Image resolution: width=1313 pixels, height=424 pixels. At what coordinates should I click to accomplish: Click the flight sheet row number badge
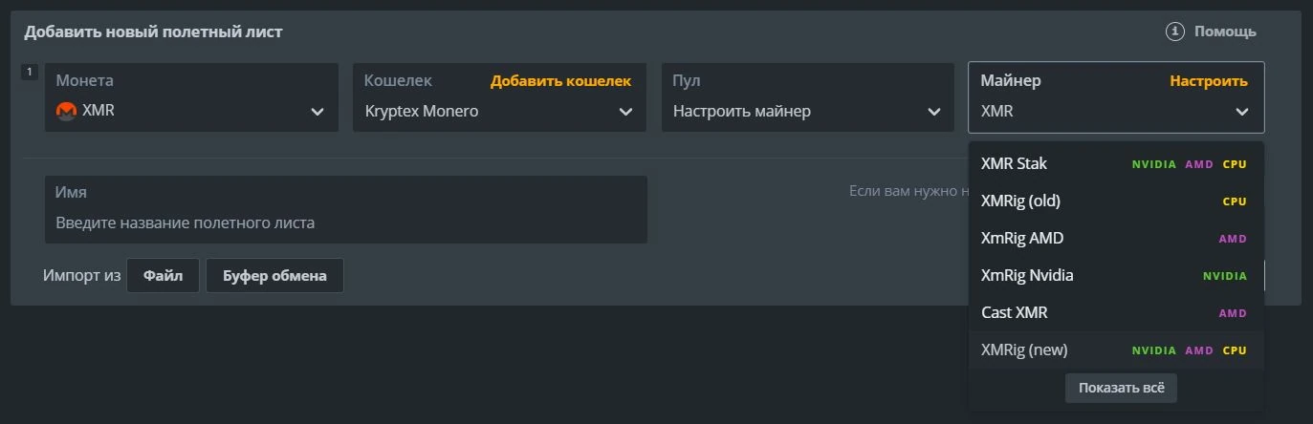point(29,72)
